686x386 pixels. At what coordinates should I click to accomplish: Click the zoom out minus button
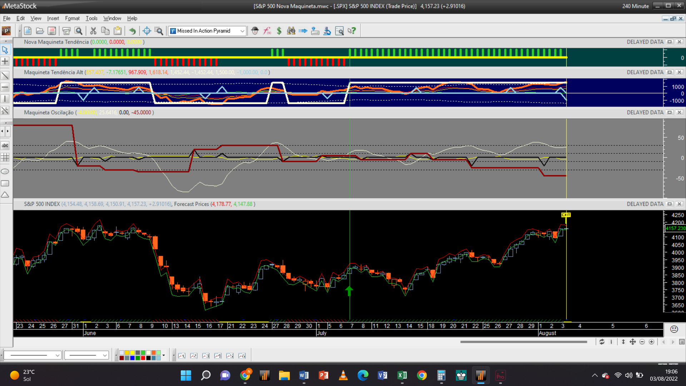[642, 342]
